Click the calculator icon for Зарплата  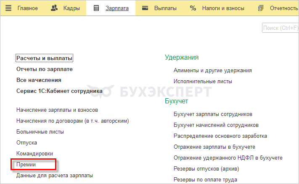pyautogui.click(x=97, y=8)
